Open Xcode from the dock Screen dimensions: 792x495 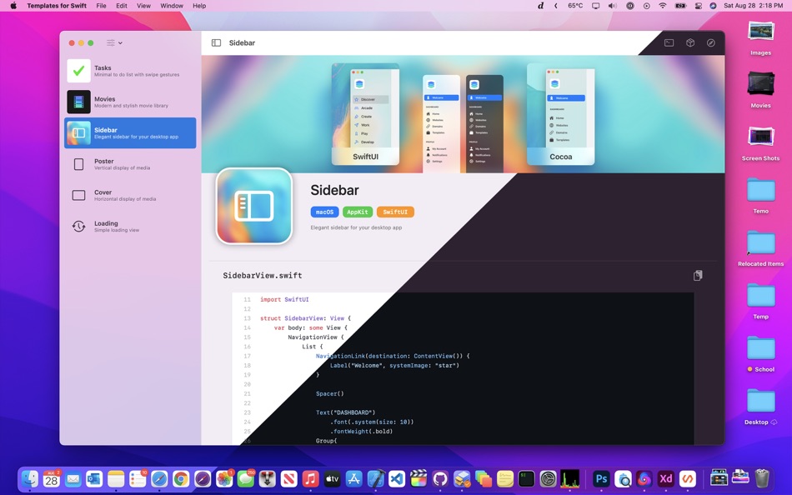(375, 478)
